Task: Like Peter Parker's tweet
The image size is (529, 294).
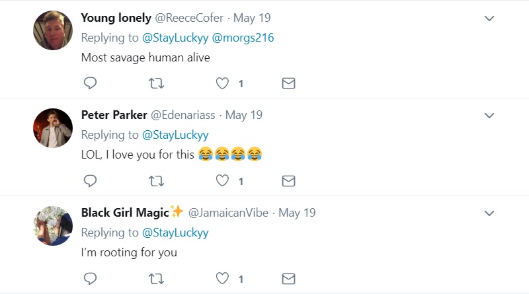Action: (222, 181)
